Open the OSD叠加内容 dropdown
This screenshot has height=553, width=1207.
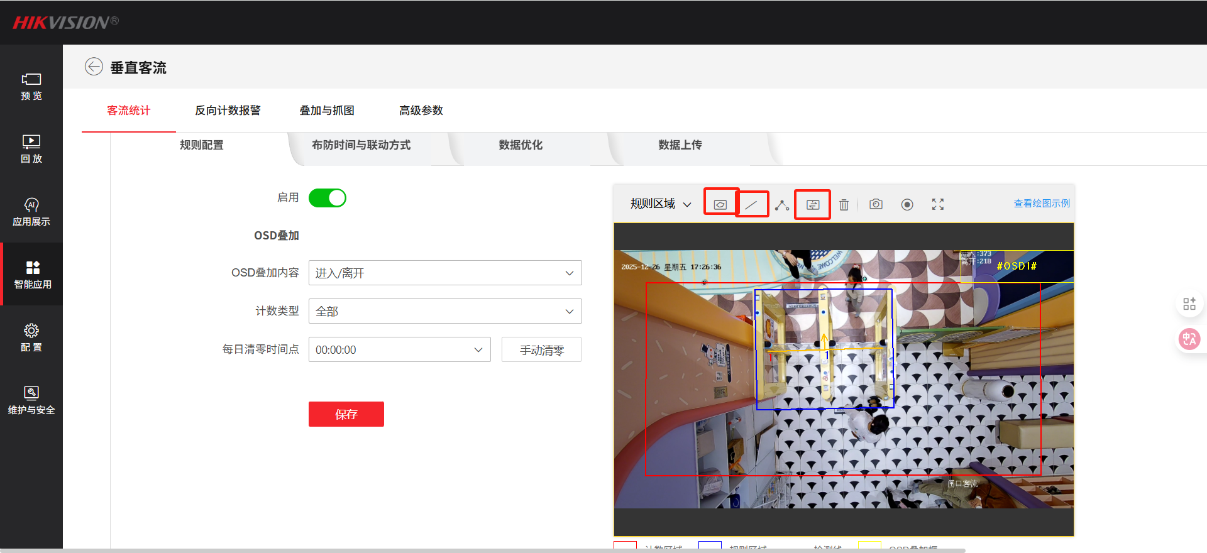tap(444, 273)
